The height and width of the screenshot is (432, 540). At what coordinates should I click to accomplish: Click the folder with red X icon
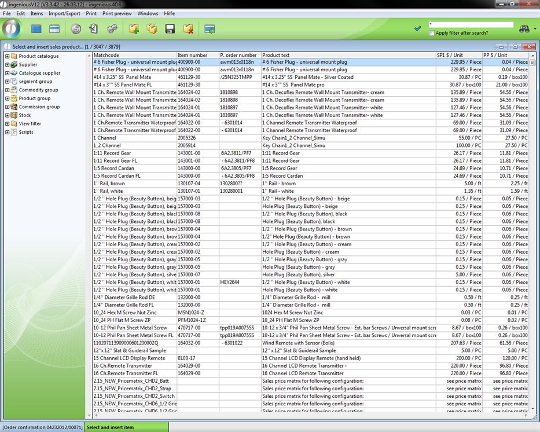pos(188,28)
